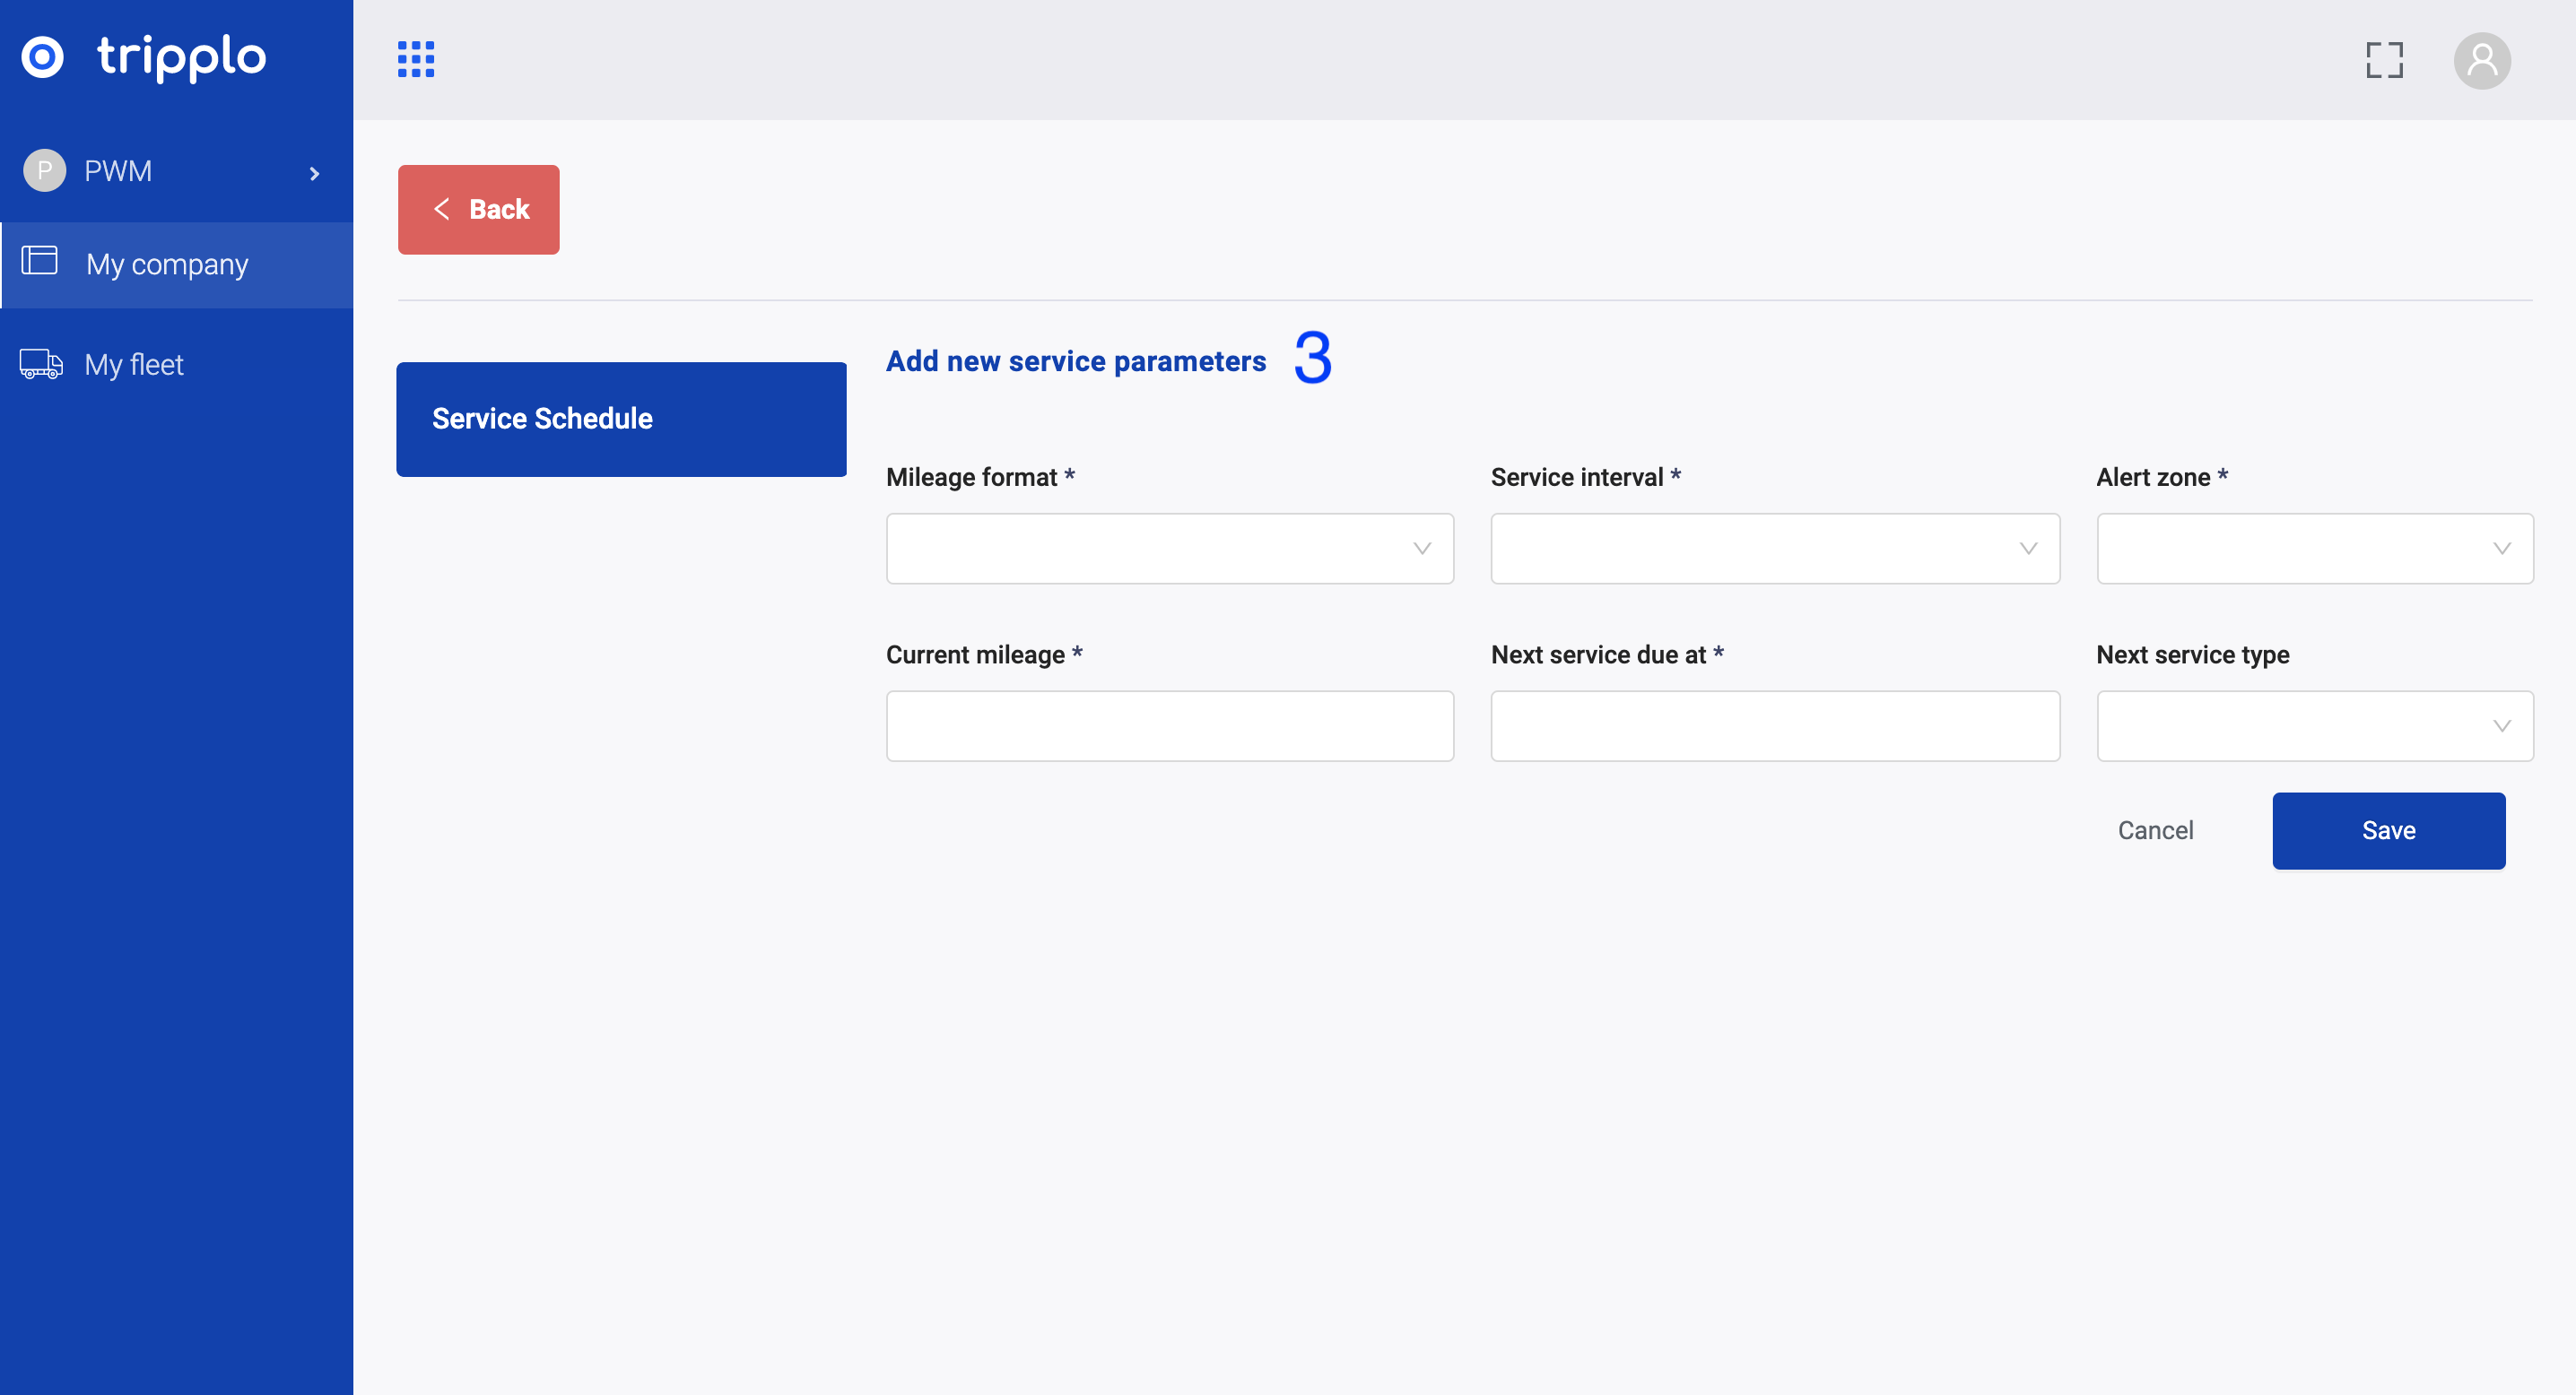This screenshot has width=2576, height=1395.
Task: Open the Alert zone dropdown
Action: click(x=2314, y=549)
